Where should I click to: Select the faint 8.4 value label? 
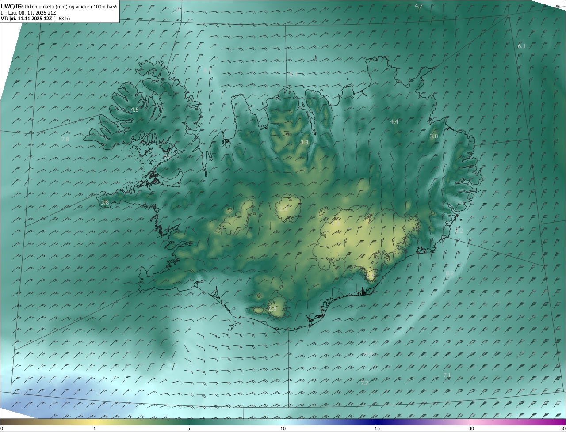tap(368, 354)
